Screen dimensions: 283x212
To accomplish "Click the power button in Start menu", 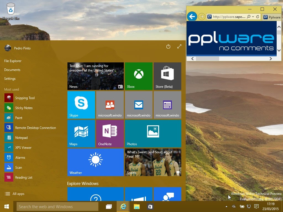I will (168, 46).
